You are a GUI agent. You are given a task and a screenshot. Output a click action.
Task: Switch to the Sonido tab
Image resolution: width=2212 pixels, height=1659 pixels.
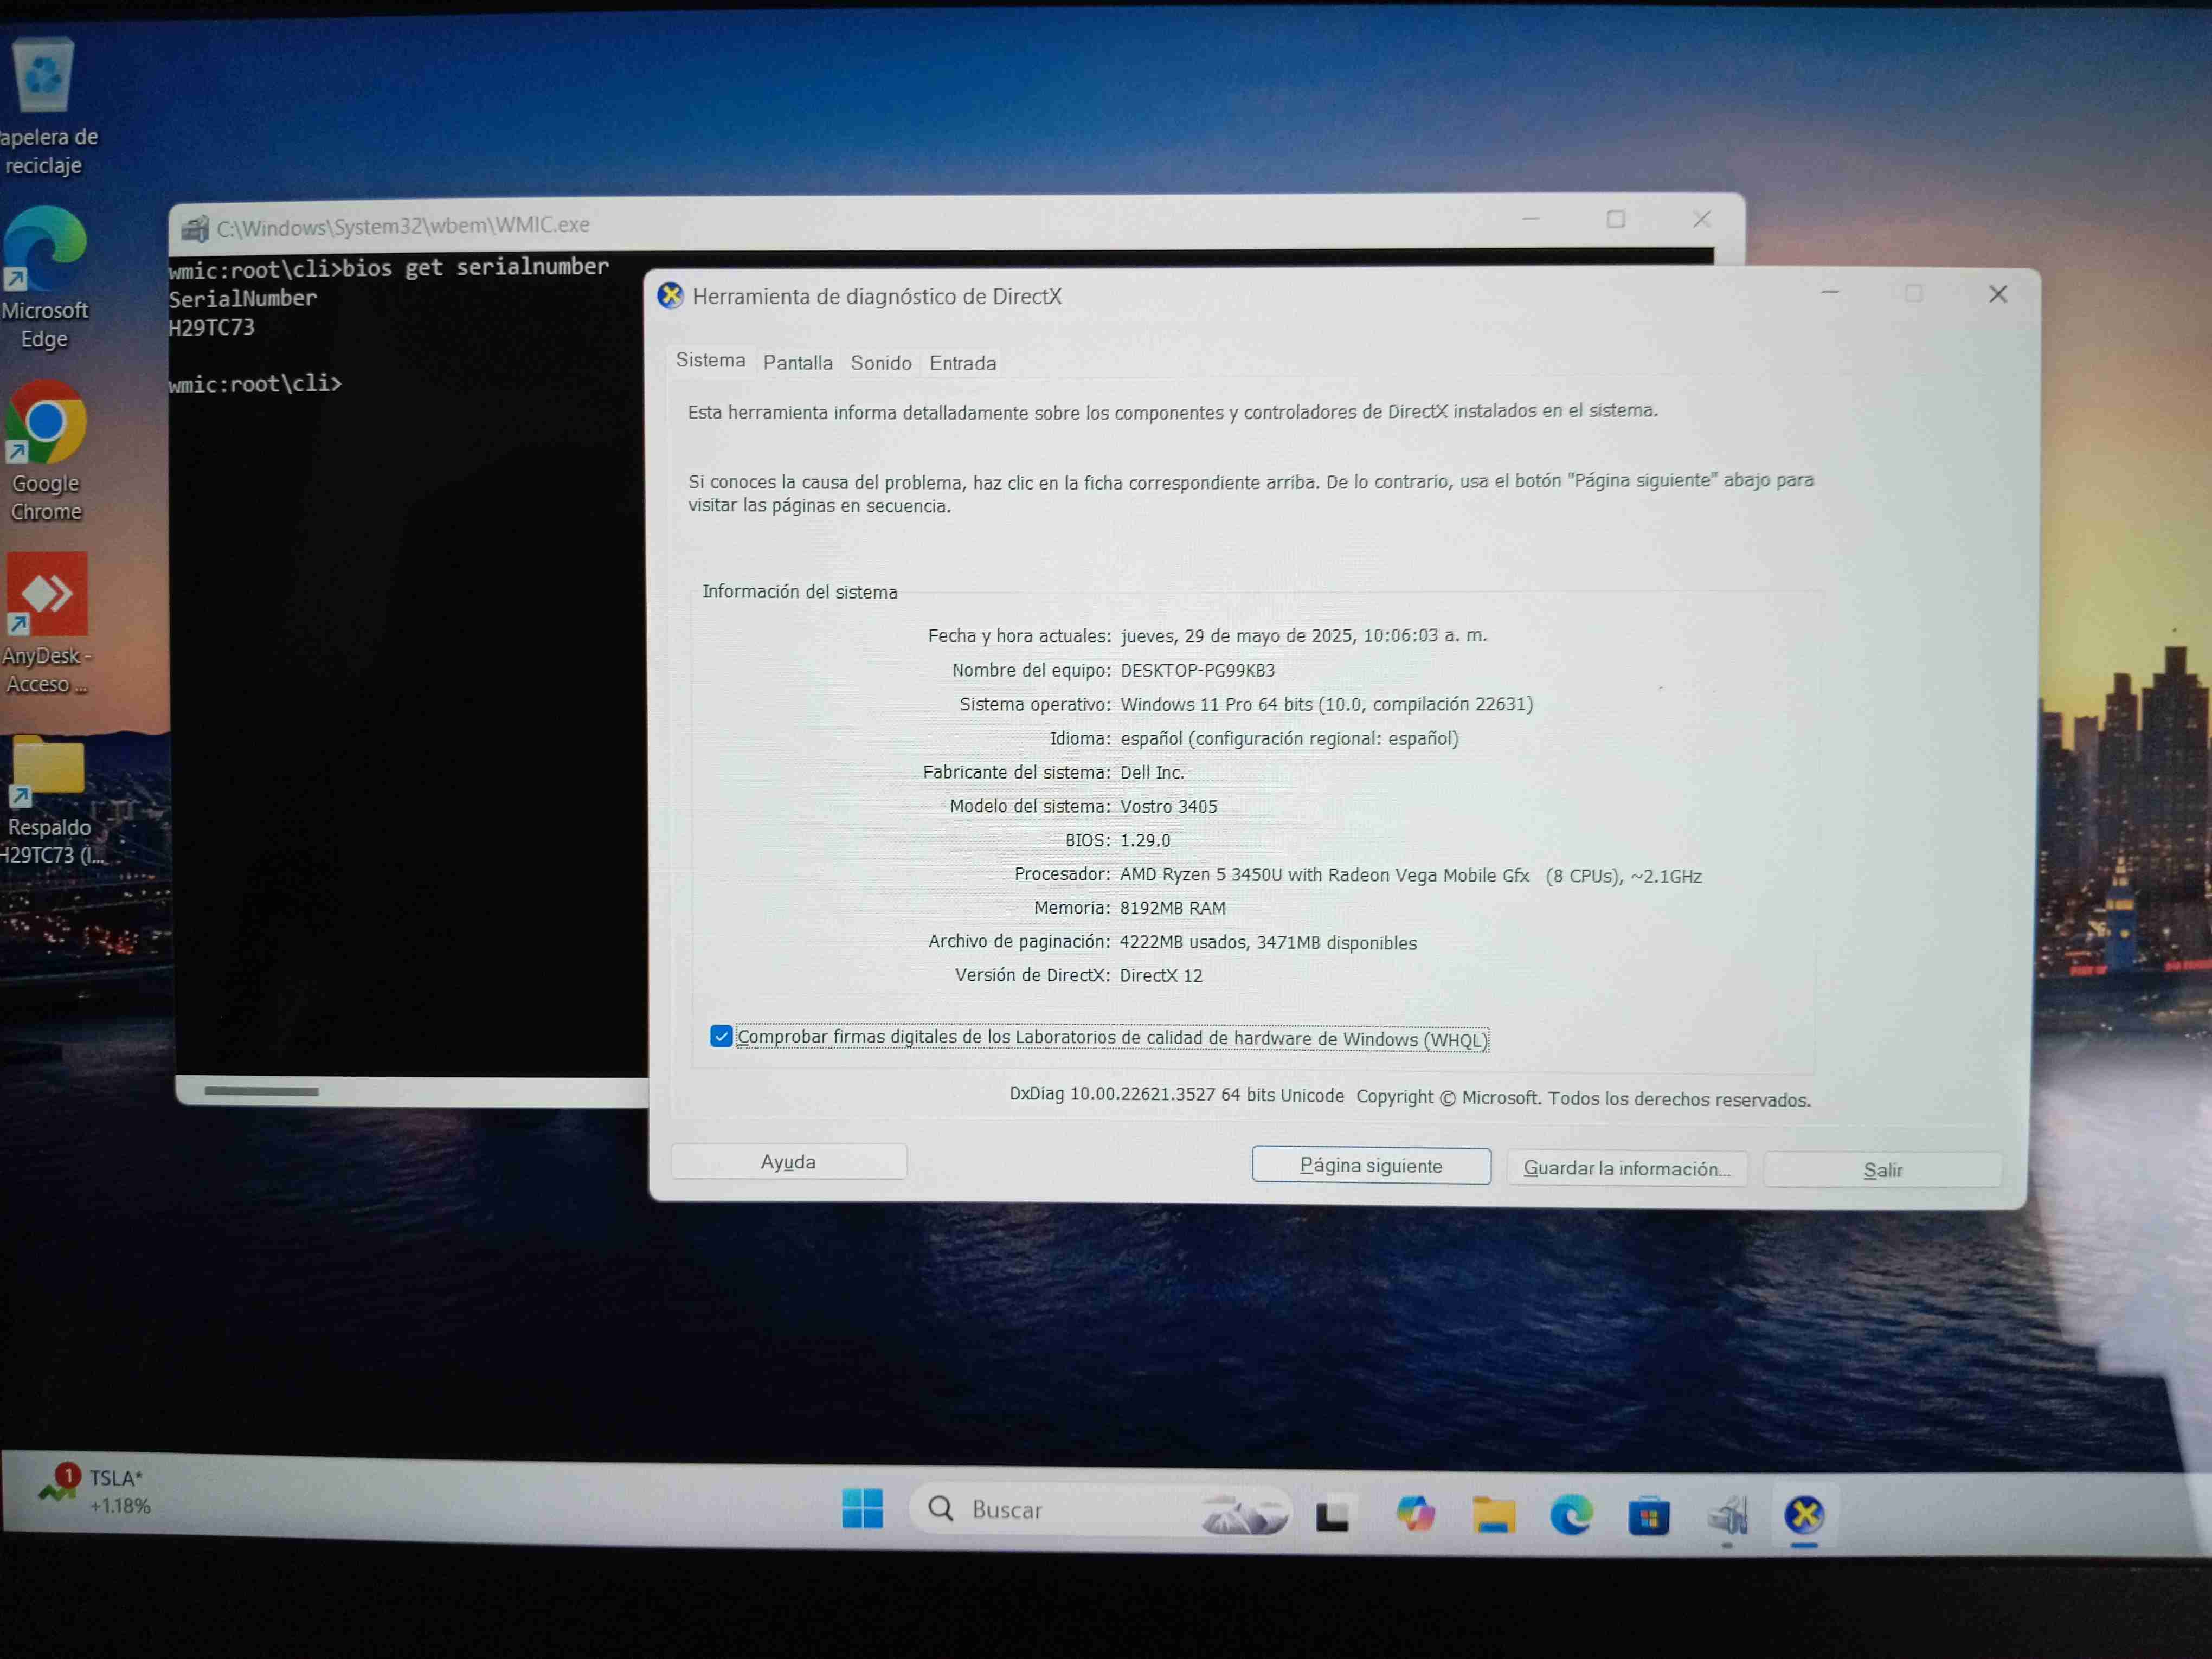pos(881,363)
